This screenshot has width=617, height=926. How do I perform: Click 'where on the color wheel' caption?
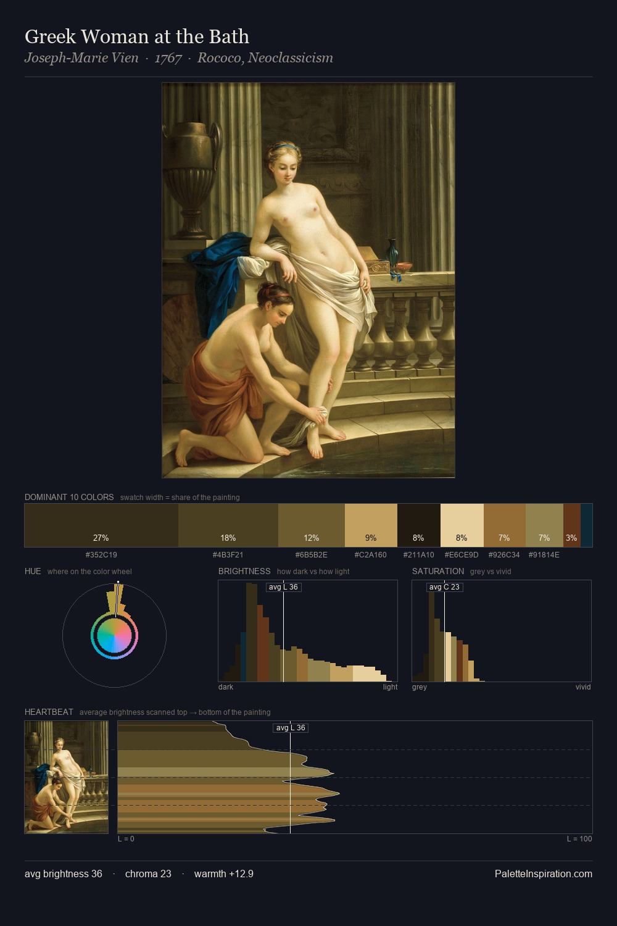(x=89, y=572)
